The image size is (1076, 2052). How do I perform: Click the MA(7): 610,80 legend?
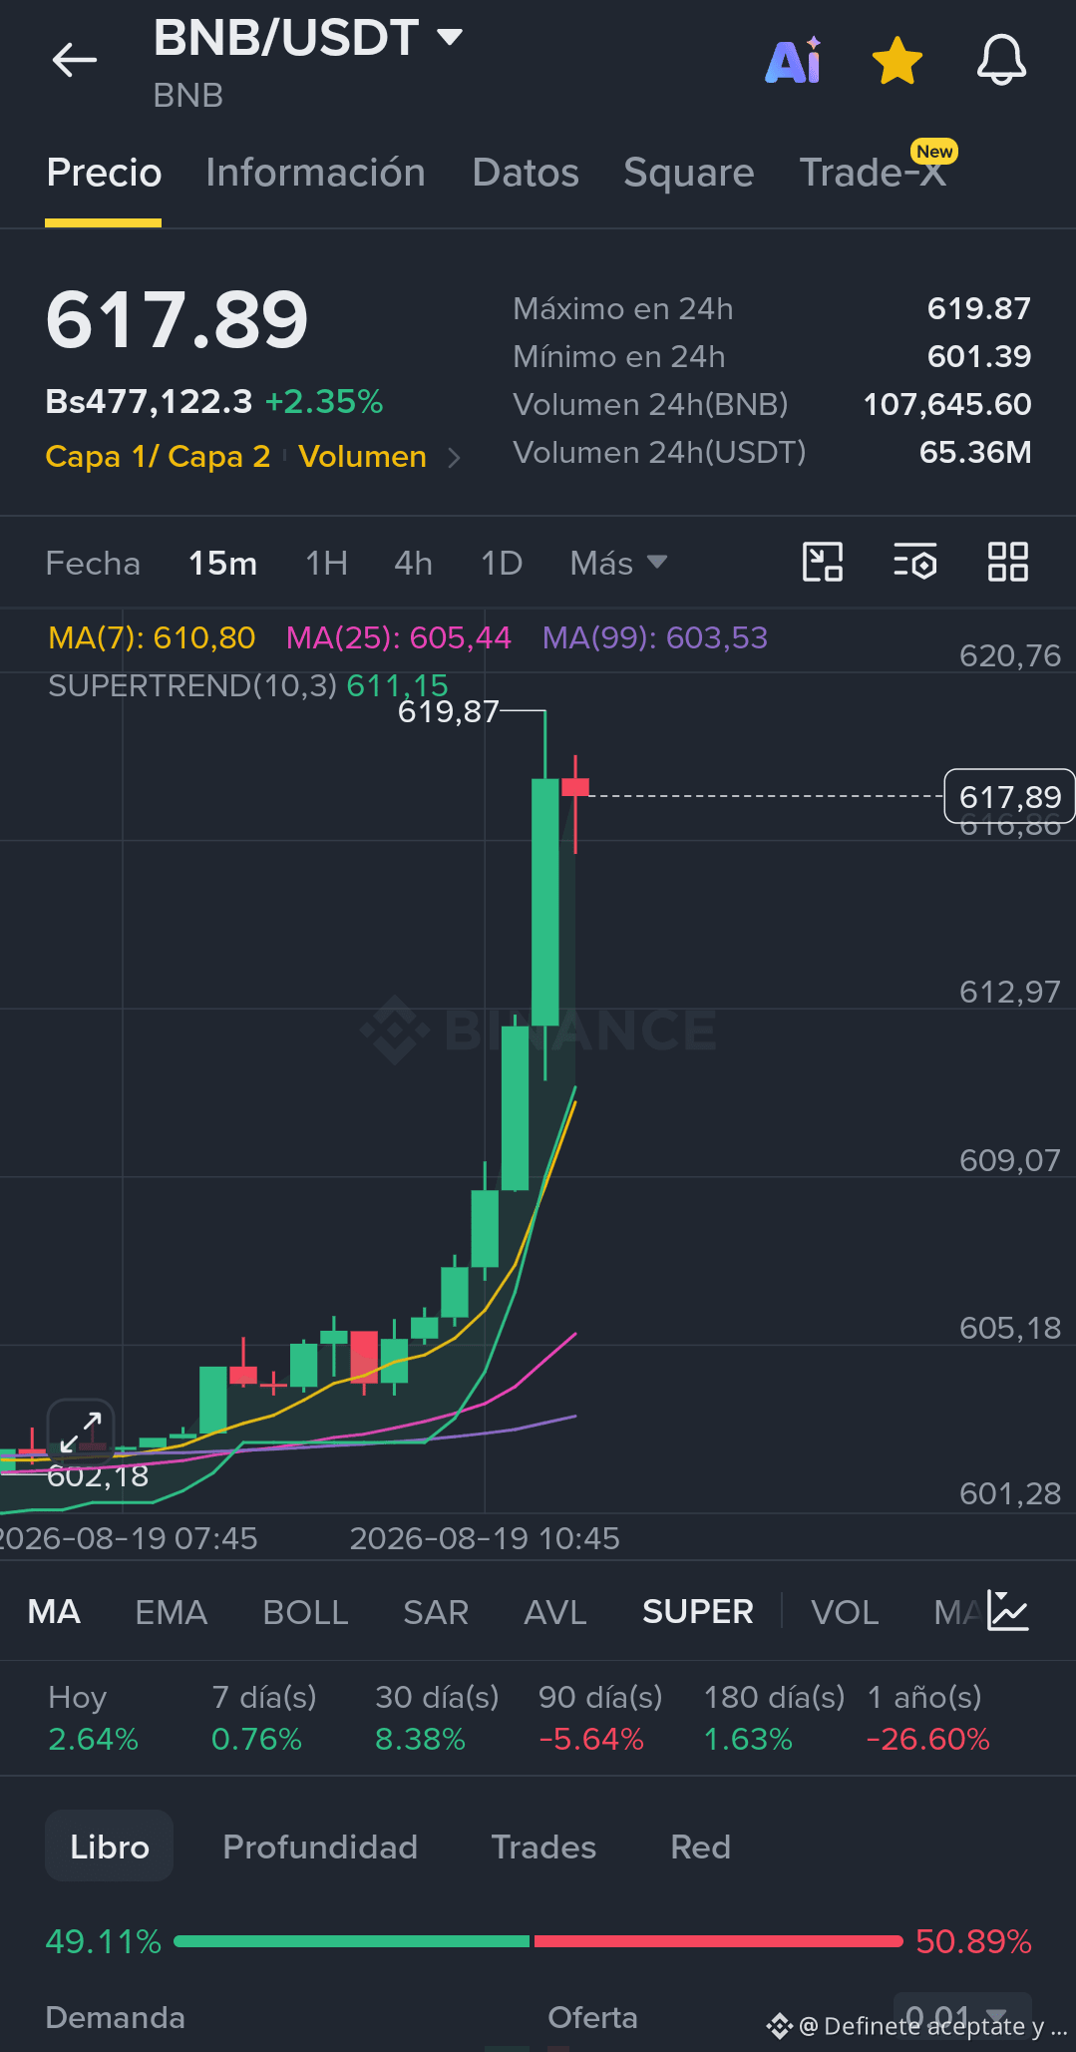coord(152,637)
